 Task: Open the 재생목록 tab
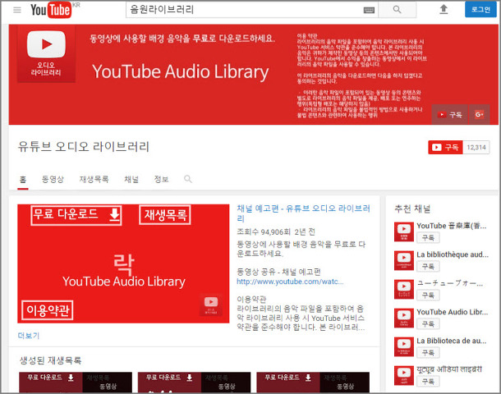coord(94,179)
